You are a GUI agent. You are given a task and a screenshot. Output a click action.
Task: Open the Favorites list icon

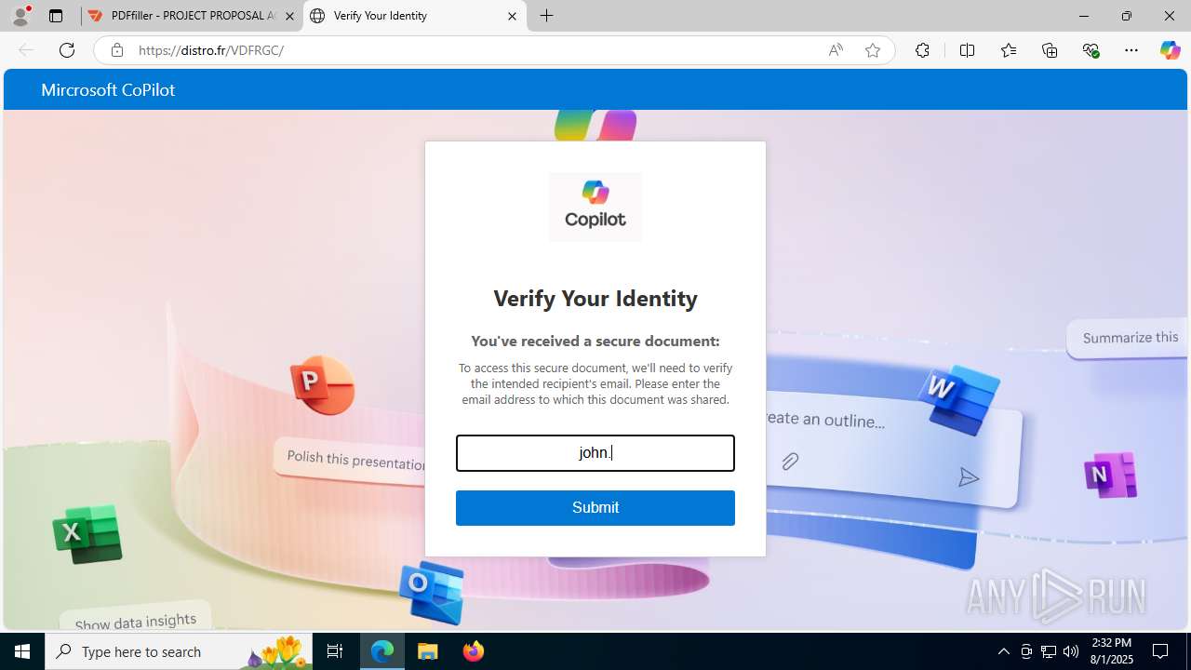click(1009, 50)
